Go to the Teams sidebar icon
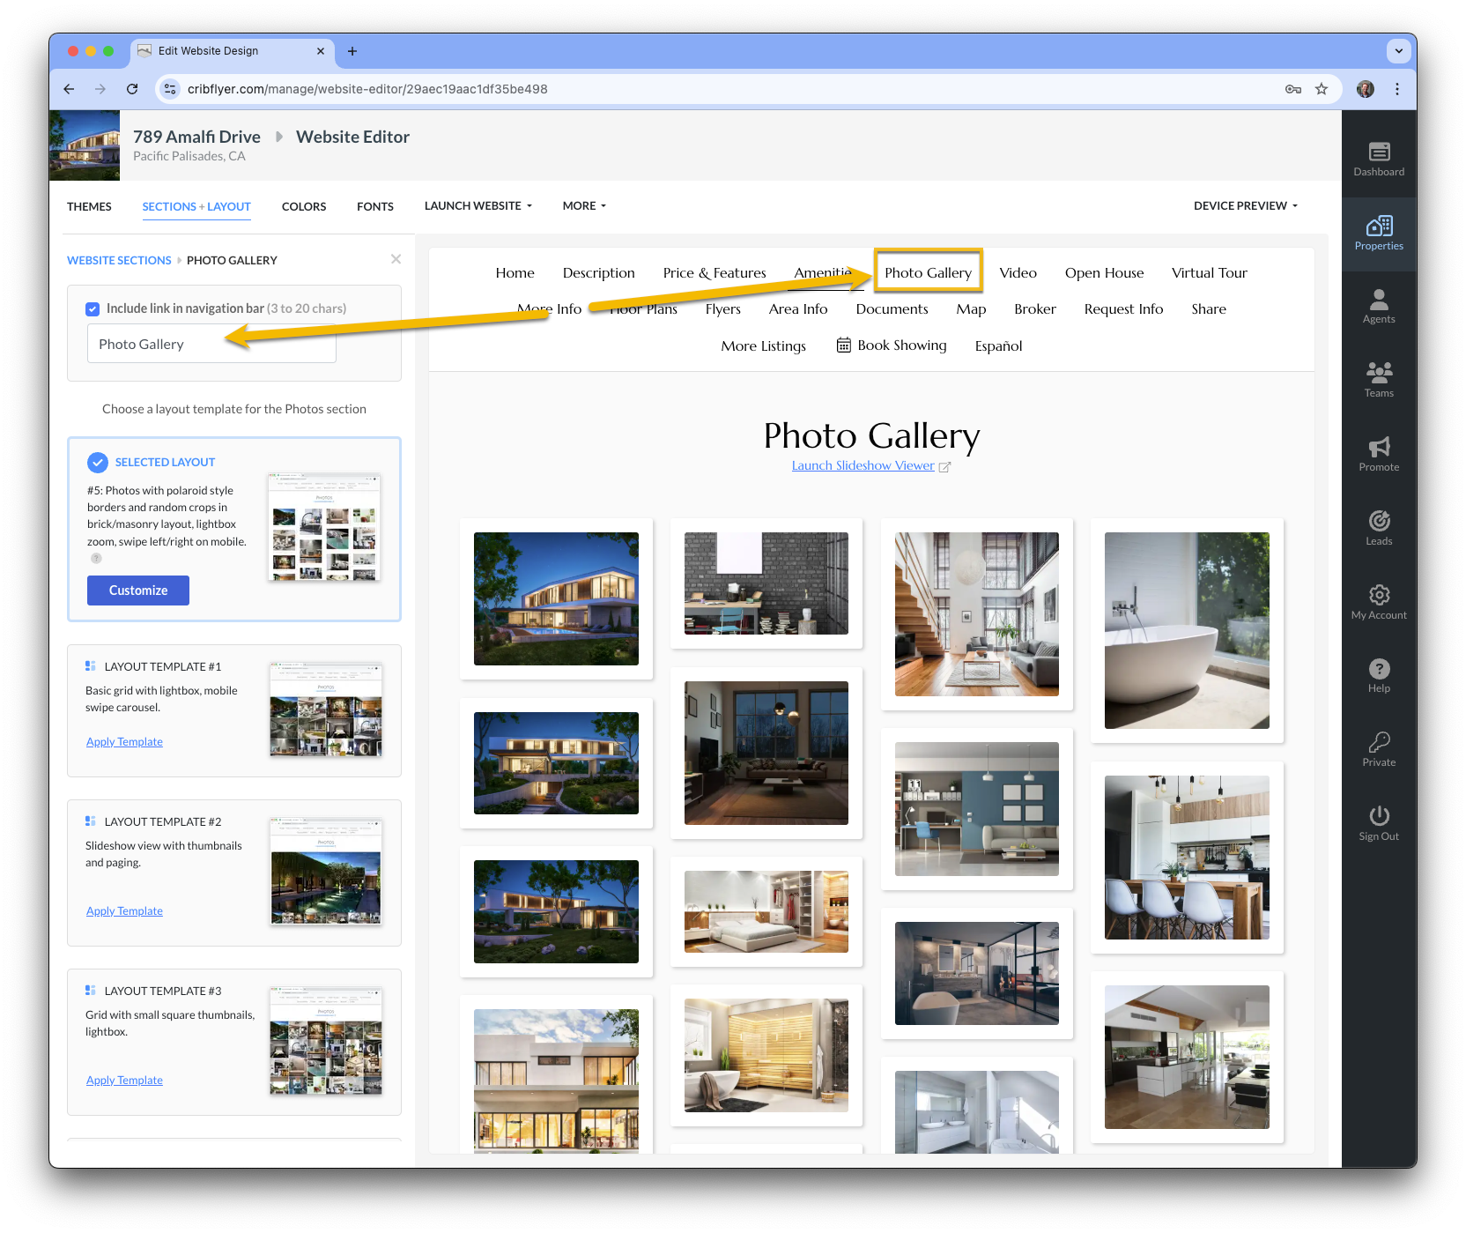The height and width of the screenshot is (1233, 1466). pyautogui.click(x=1379, y=381)
